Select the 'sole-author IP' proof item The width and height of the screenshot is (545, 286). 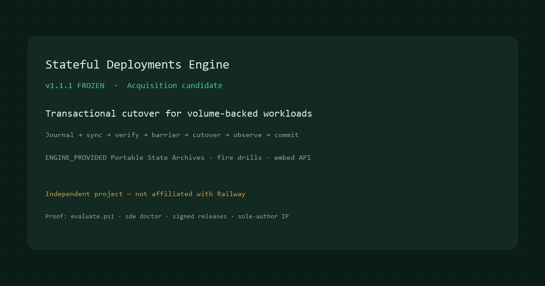(x=263, y=217)
